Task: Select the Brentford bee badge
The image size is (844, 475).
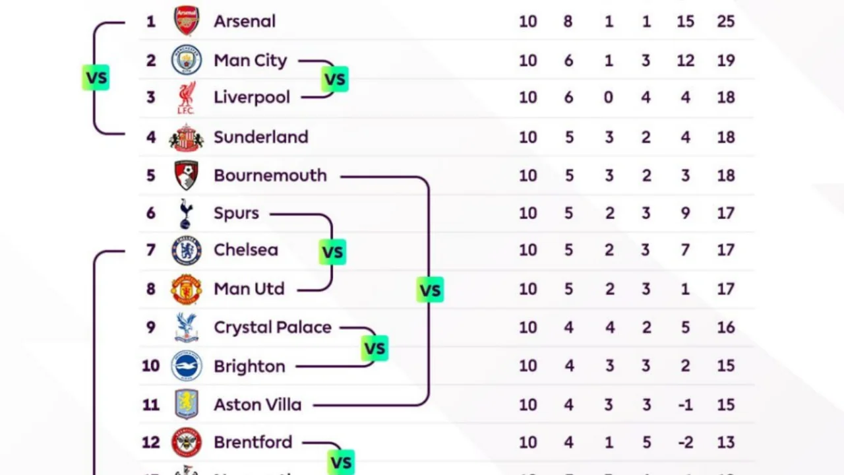Action: 187,442
